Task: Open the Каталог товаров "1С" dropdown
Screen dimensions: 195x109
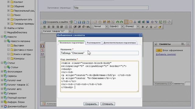Action: tap(57, 31)
